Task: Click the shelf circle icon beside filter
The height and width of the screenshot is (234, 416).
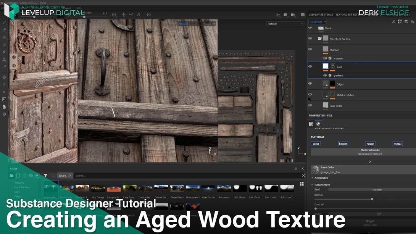Action: [53, 176]
